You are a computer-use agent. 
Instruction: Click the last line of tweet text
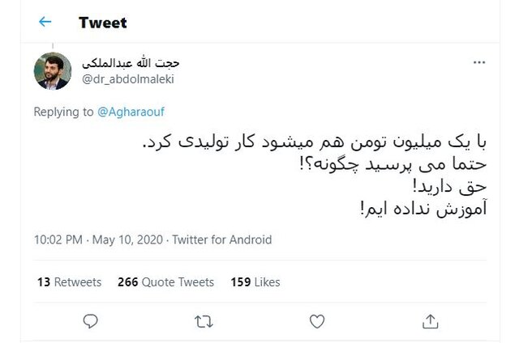[418, 208]
